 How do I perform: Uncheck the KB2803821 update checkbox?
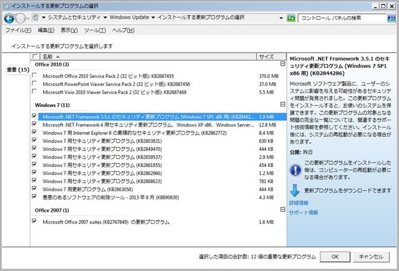click(34, 140)
